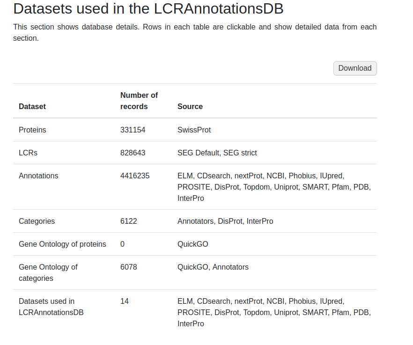Select the LCRs dataset name cell
Image resolution: width=413 pixels, height=345 pixels.
[28, 153]
